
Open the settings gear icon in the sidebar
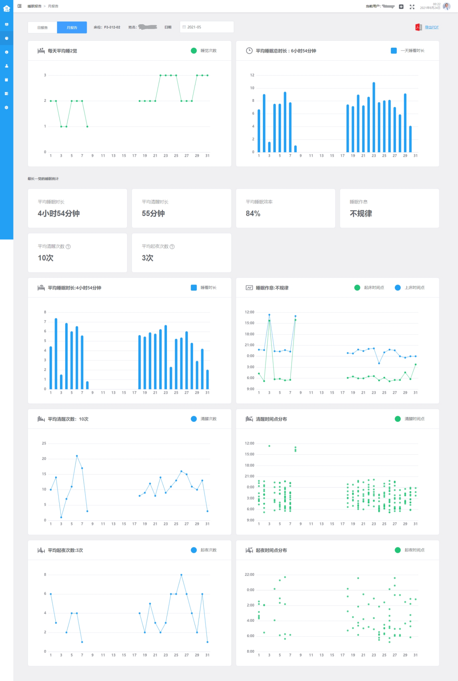tap(7, 107)
